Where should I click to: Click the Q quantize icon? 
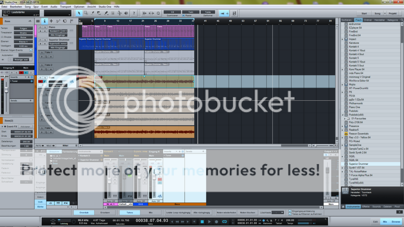158,13
